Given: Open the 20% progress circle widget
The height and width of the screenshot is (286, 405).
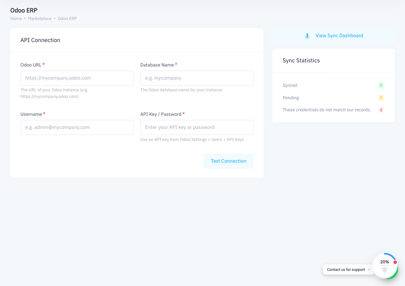Looking at the screenshot, I should [x=385, y=266].
